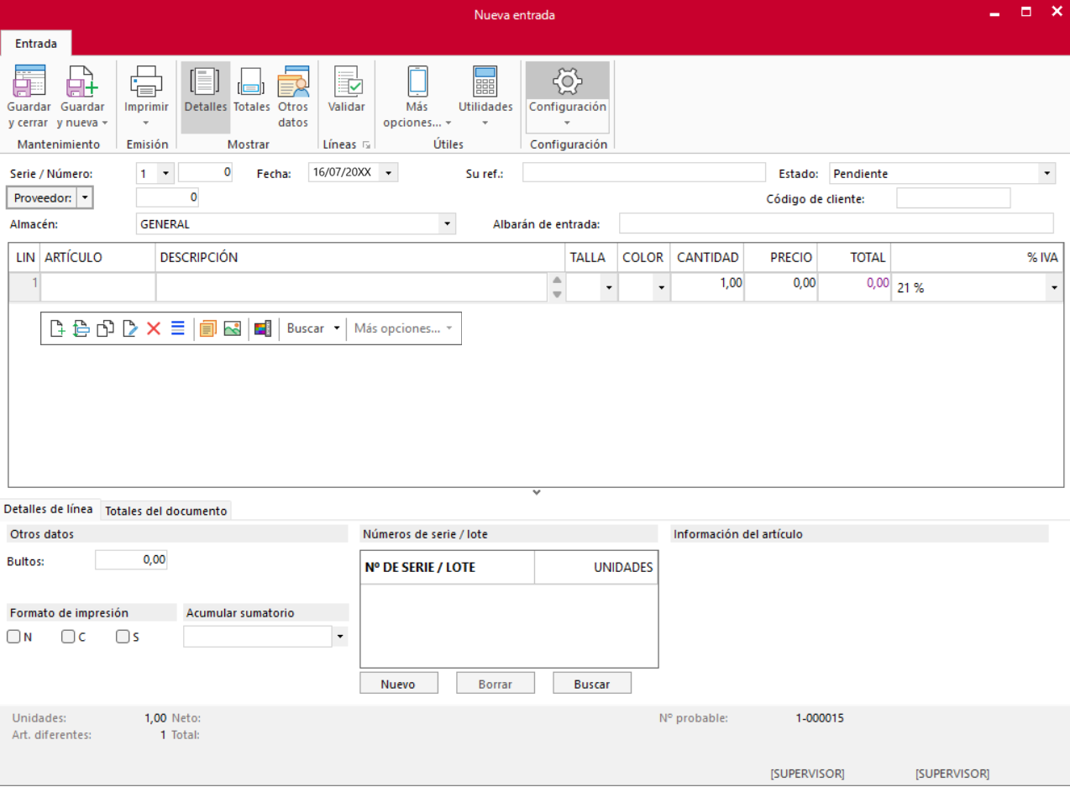This screenshot has width=1070, height=787.
Task: Open the Utilidades calculator icon
Action: [x=485, y=81]
